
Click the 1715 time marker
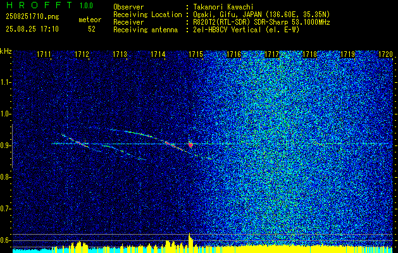click(196, 54)
